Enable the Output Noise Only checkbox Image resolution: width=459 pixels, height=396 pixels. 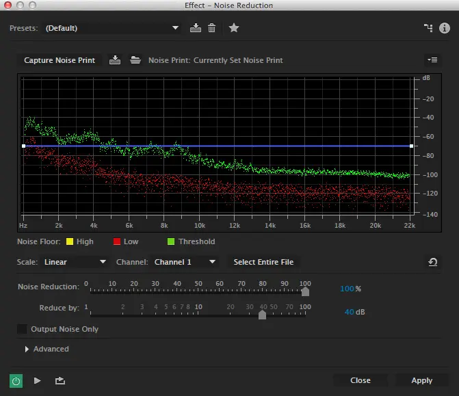coord(23,329)
